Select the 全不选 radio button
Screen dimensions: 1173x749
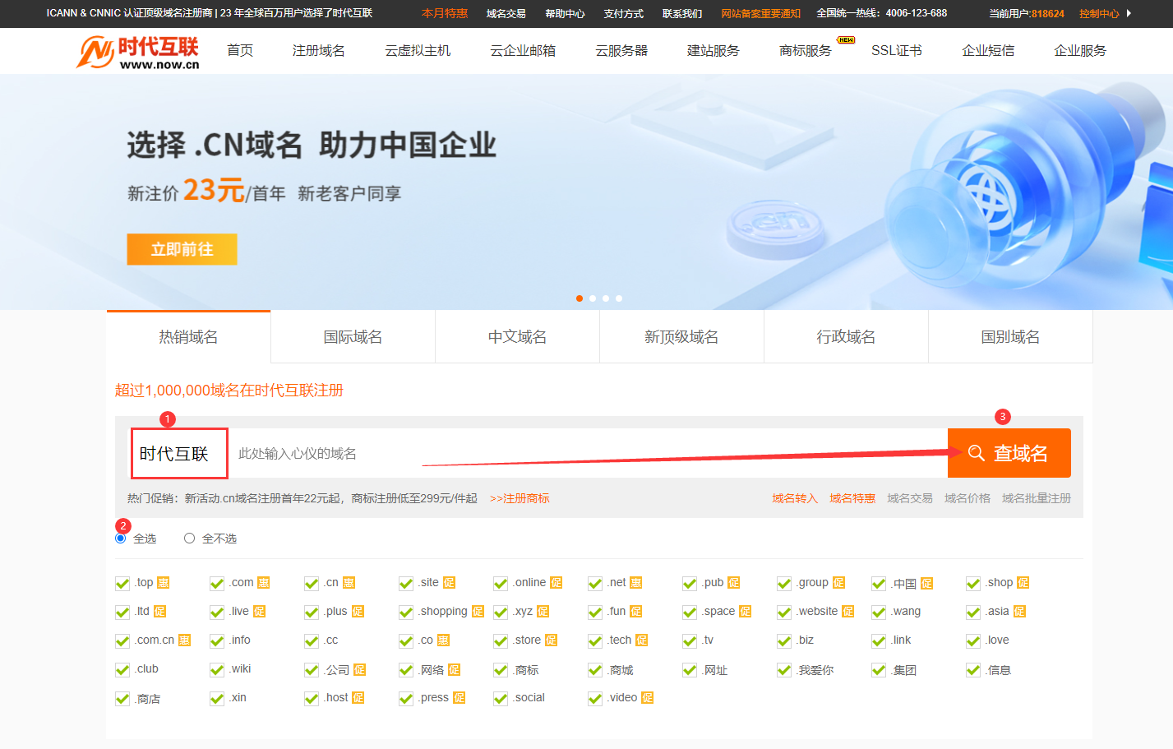(x=189, y=539)
